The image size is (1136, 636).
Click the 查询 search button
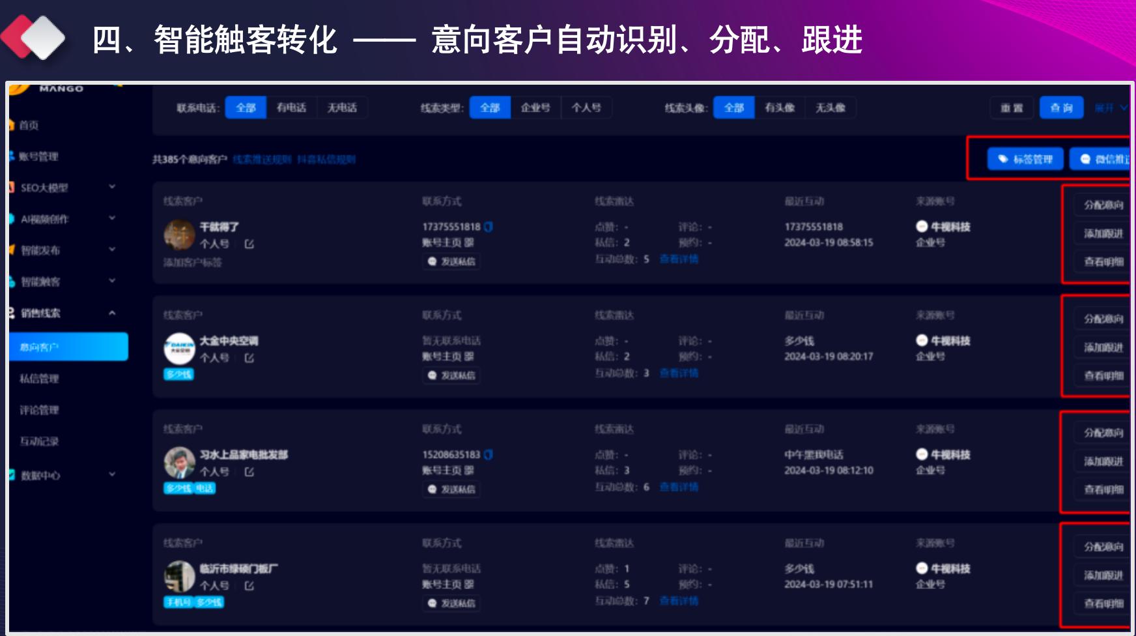(1061, 108)
